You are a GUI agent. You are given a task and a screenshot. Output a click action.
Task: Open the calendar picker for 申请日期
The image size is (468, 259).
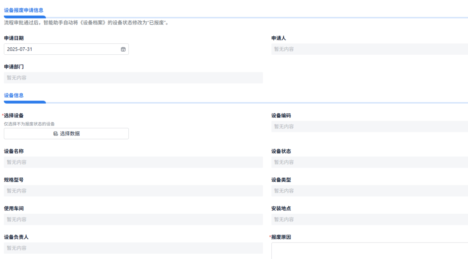coord(122,49)
